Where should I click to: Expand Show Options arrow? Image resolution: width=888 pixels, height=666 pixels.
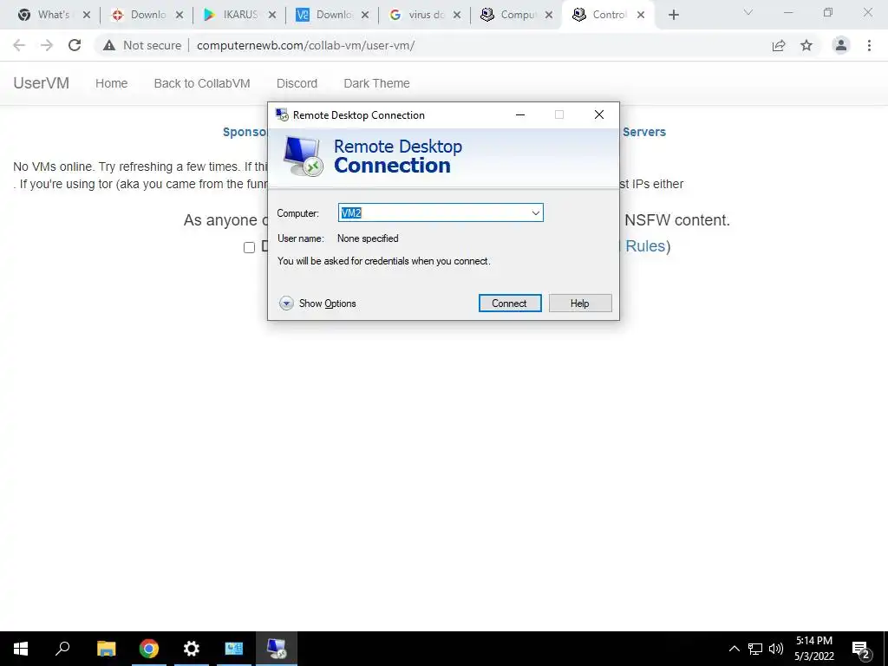pyautogui.click(x=286, y=304)
